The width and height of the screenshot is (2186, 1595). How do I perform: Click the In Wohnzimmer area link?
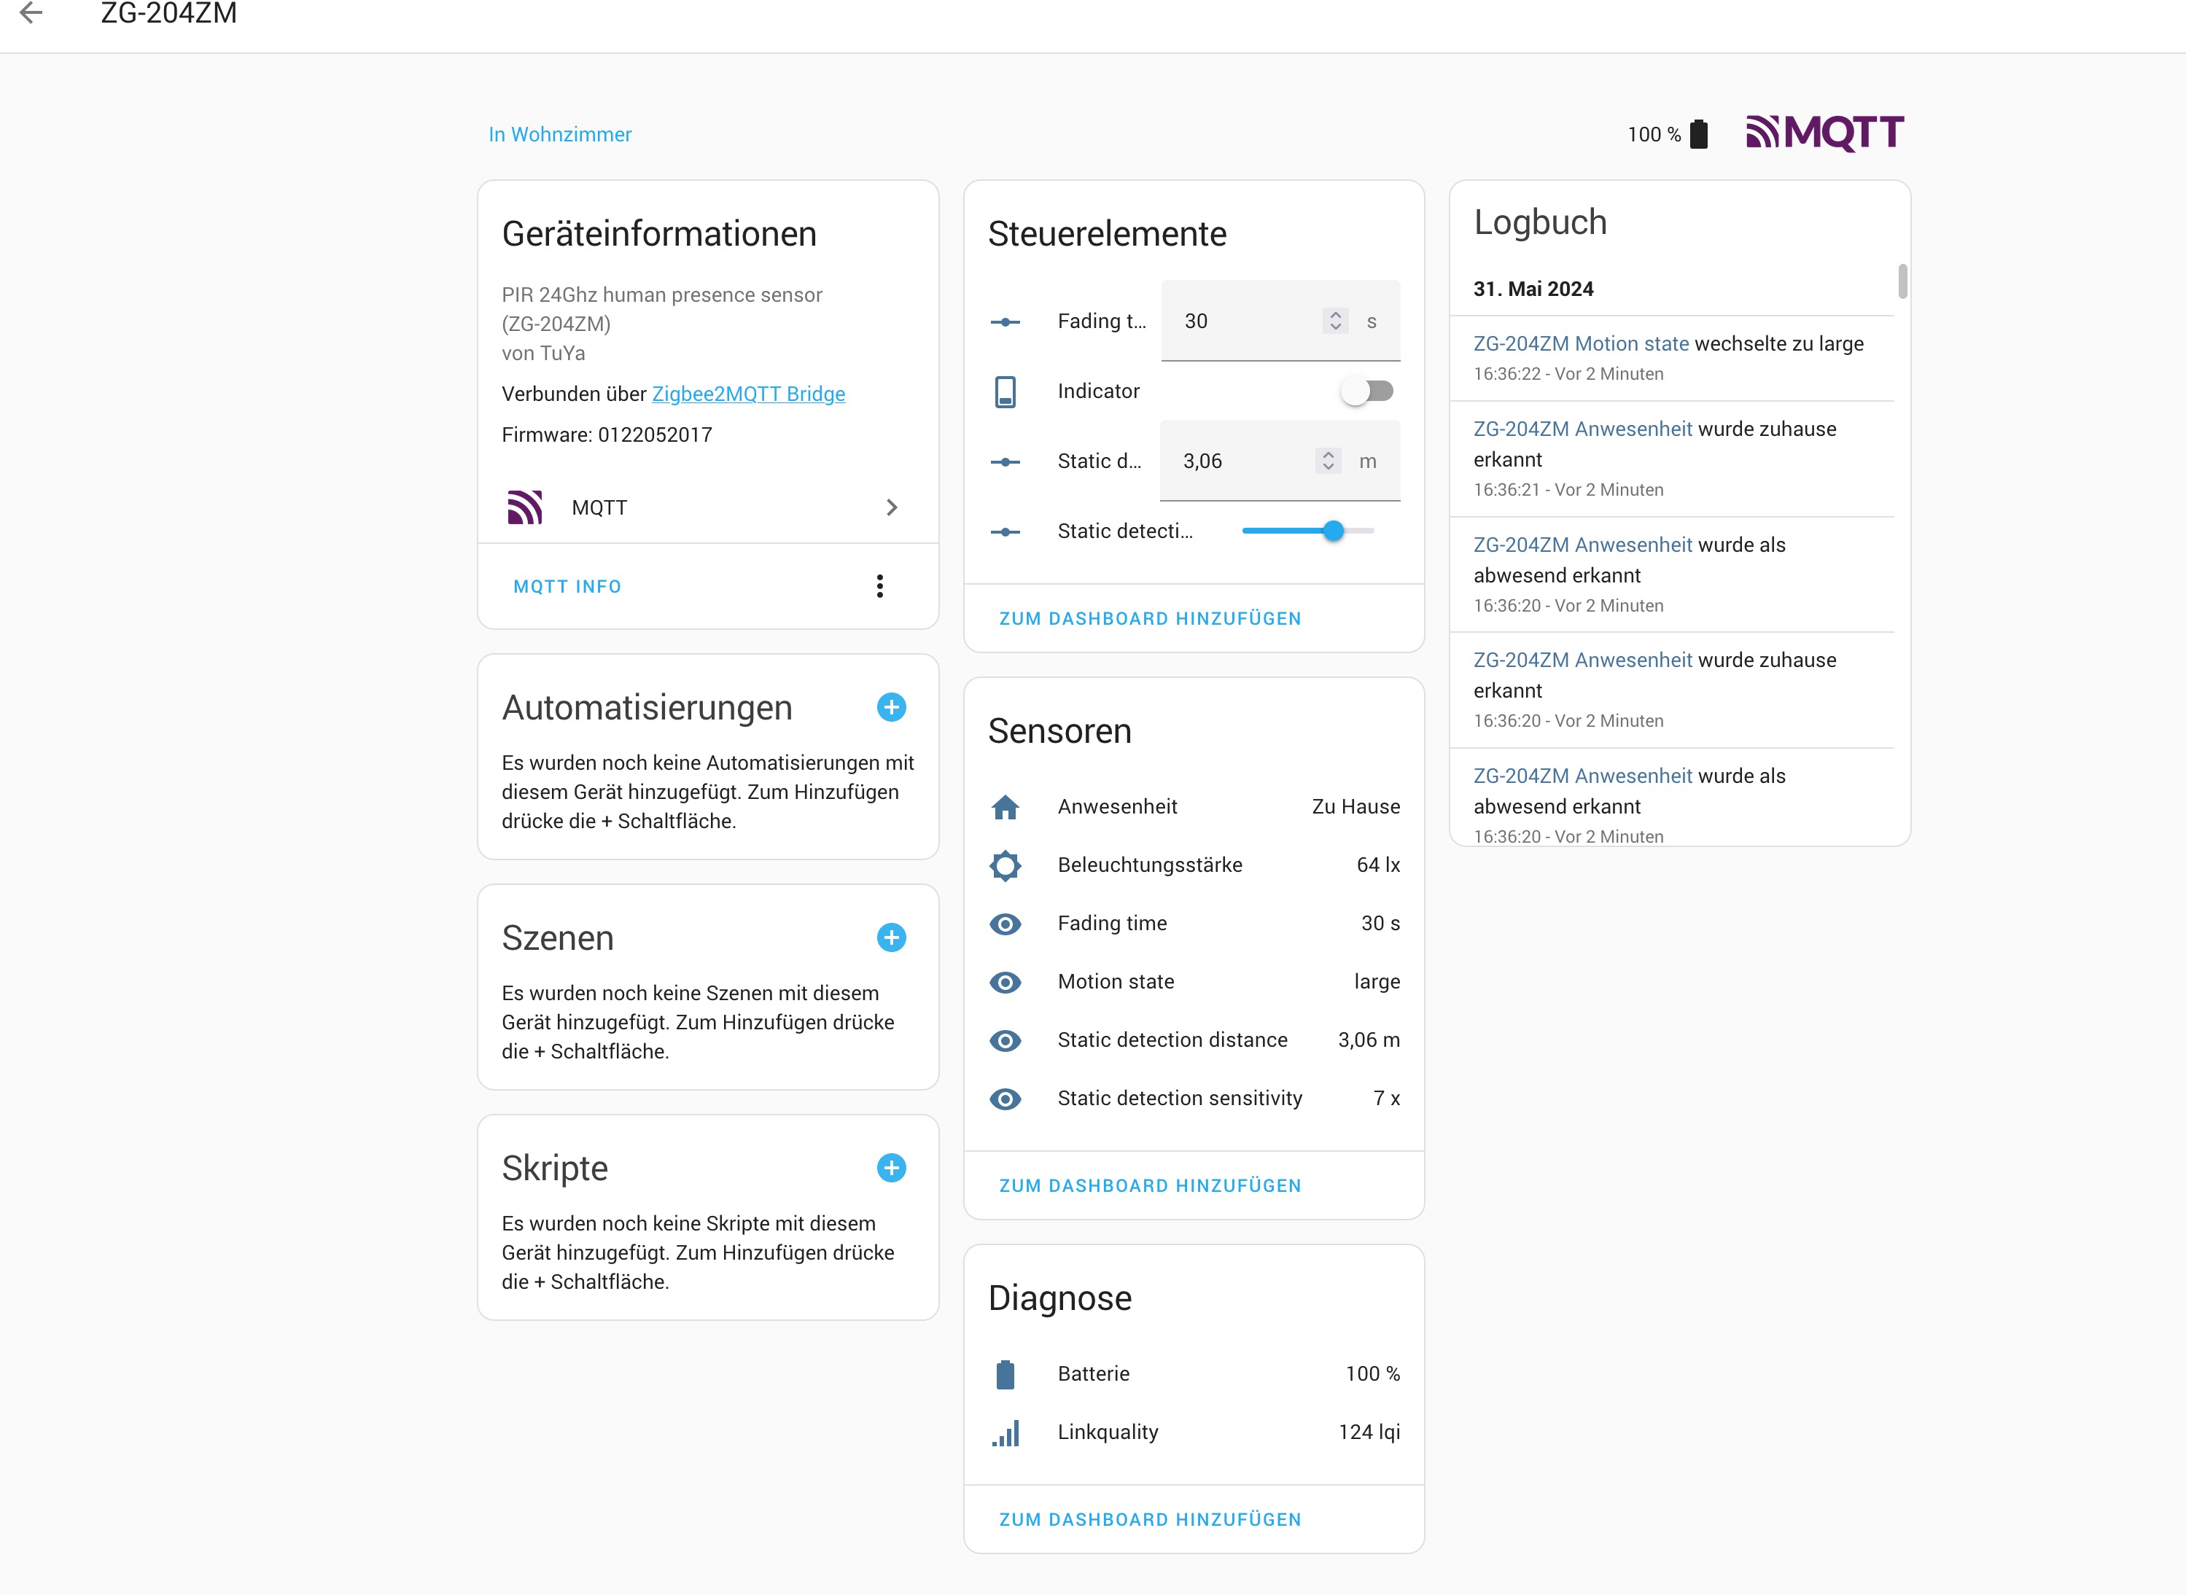coord(560,134)
